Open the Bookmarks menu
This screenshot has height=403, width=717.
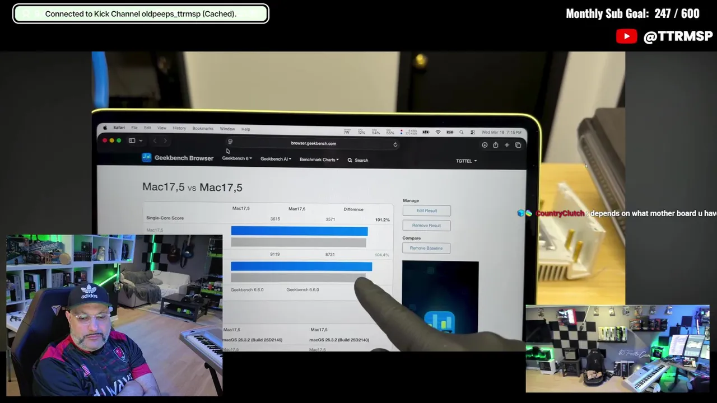(203, 128)
